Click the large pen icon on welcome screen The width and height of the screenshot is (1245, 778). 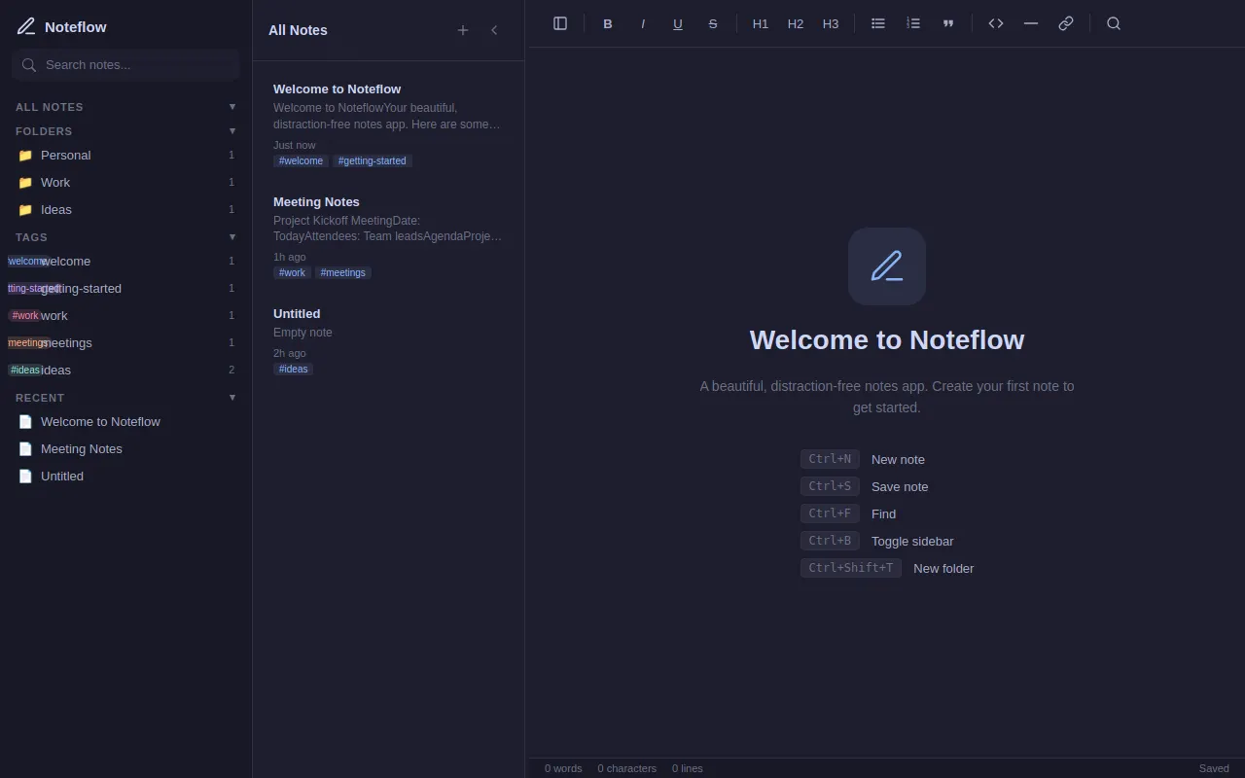tap(887, 266)
